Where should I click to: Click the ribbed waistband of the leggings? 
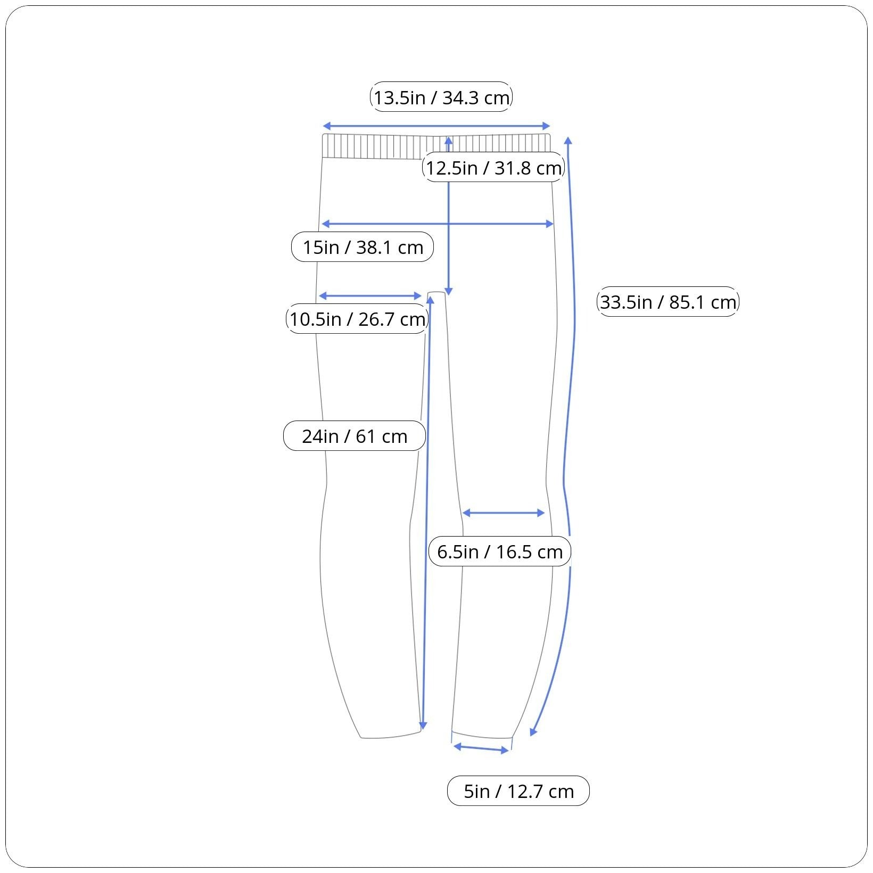pyautogui.click(x=436, y=146)
